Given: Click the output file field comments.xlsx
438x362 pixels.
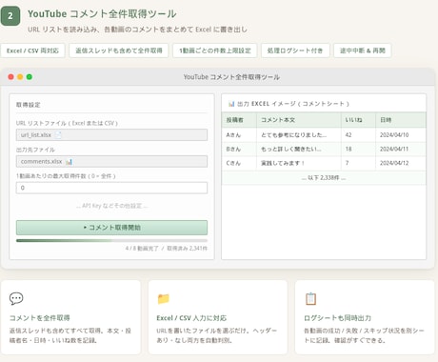Looking at the screenshot, I should 111,162.
